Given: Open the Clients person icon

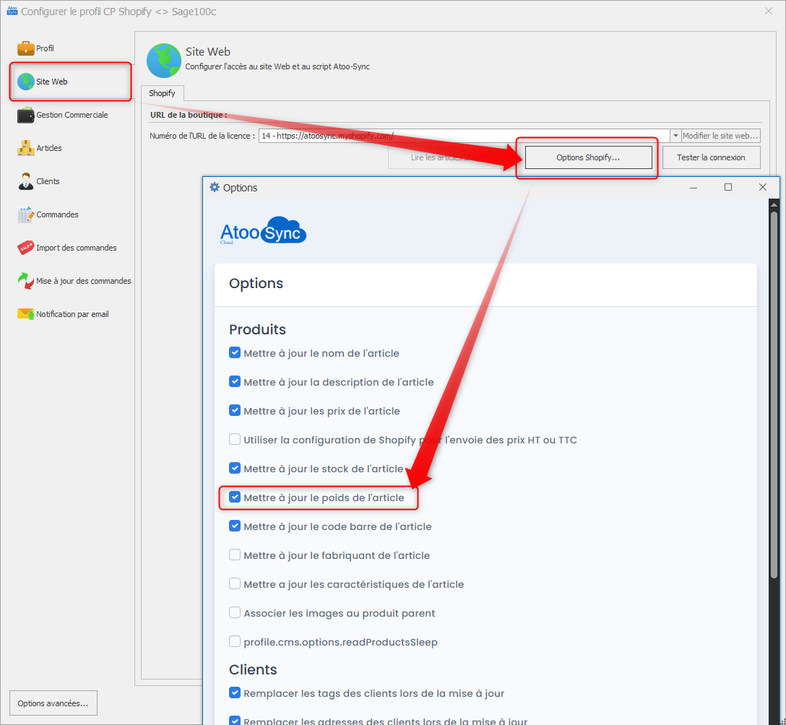Looking at the screenshot, I should click(25, 181).
